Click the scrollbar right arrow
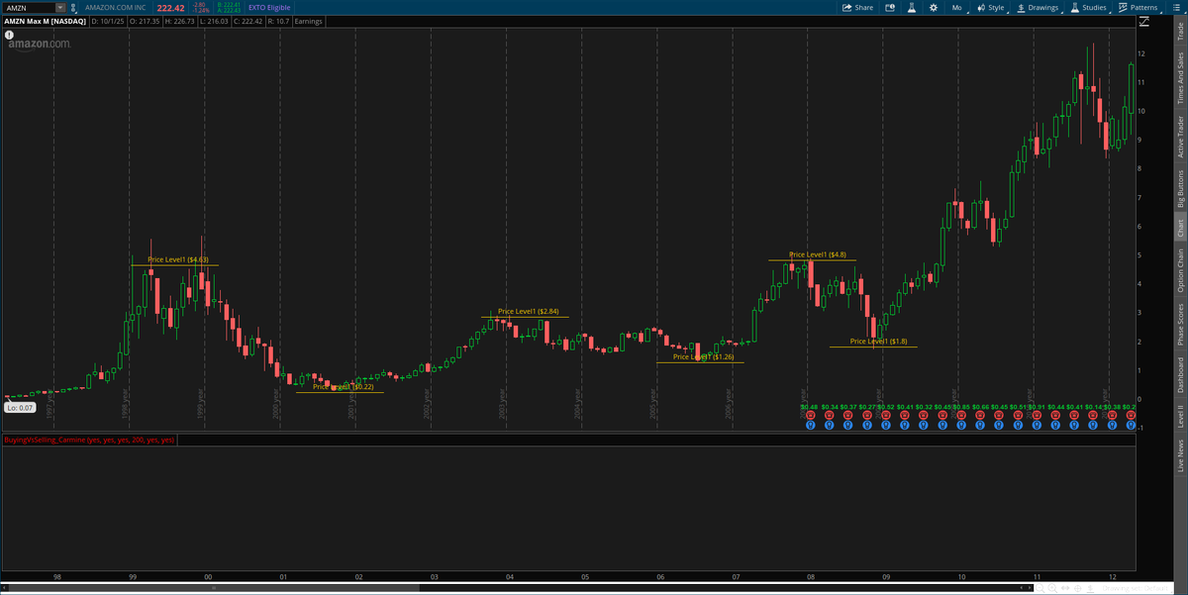1188x595 pixels. 1030,588
